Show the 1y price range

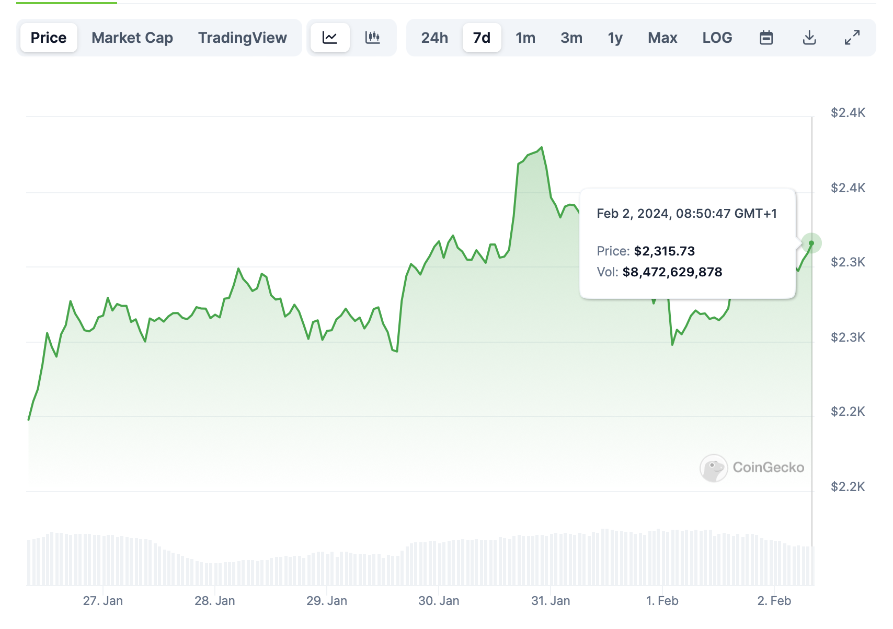(x=615, y=38)
